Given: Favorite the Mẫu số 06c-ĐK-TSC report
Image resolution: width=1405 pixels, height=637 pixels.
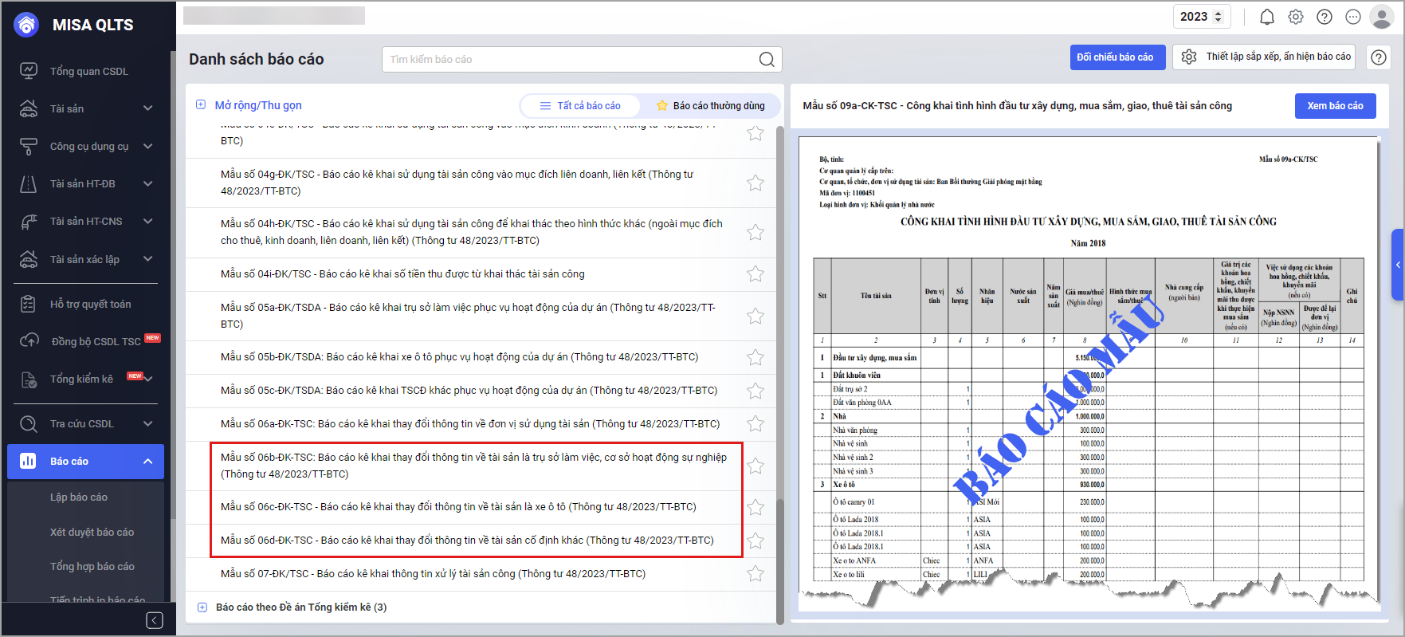Looking at the screenshot, I should (755, 508).
